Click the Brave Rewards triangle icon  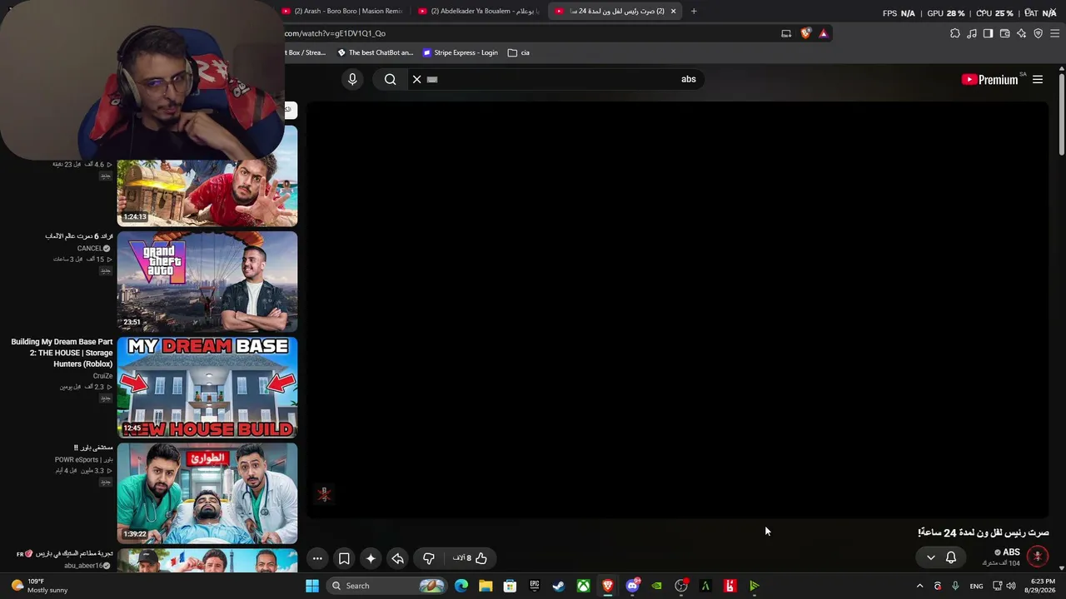[824, 33]
